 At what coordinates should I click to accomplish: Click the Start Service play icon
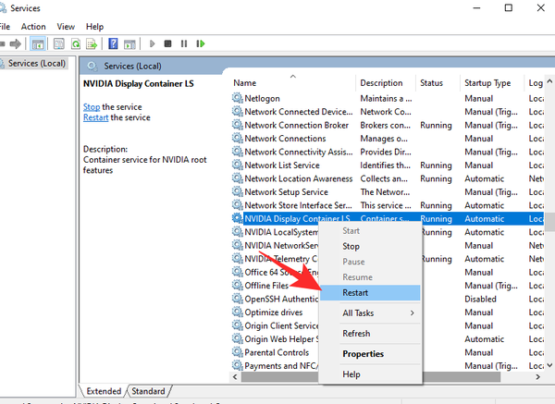pos(153,43)
